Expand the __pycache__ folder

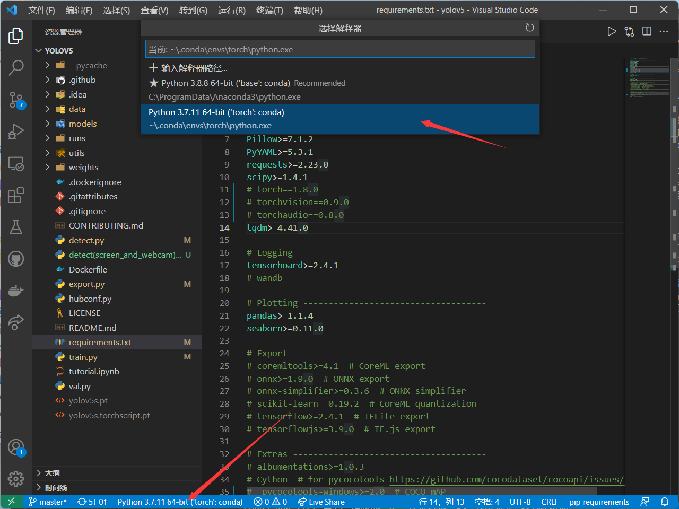[x=117, y=65]
